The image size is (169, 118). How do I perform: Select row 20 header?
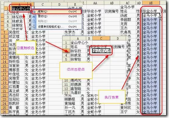[4, 87]
